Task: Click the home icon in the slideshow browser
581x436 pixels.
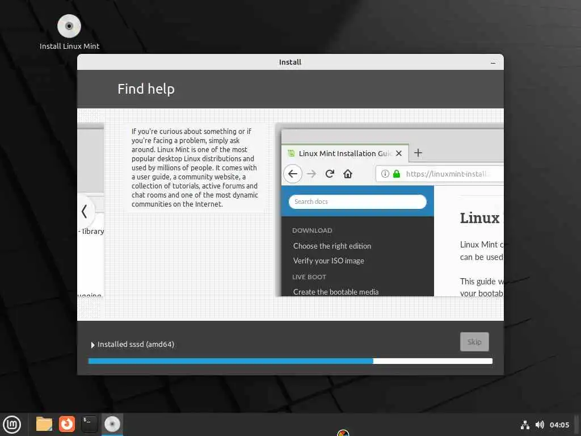Action: tap(348, 174)
